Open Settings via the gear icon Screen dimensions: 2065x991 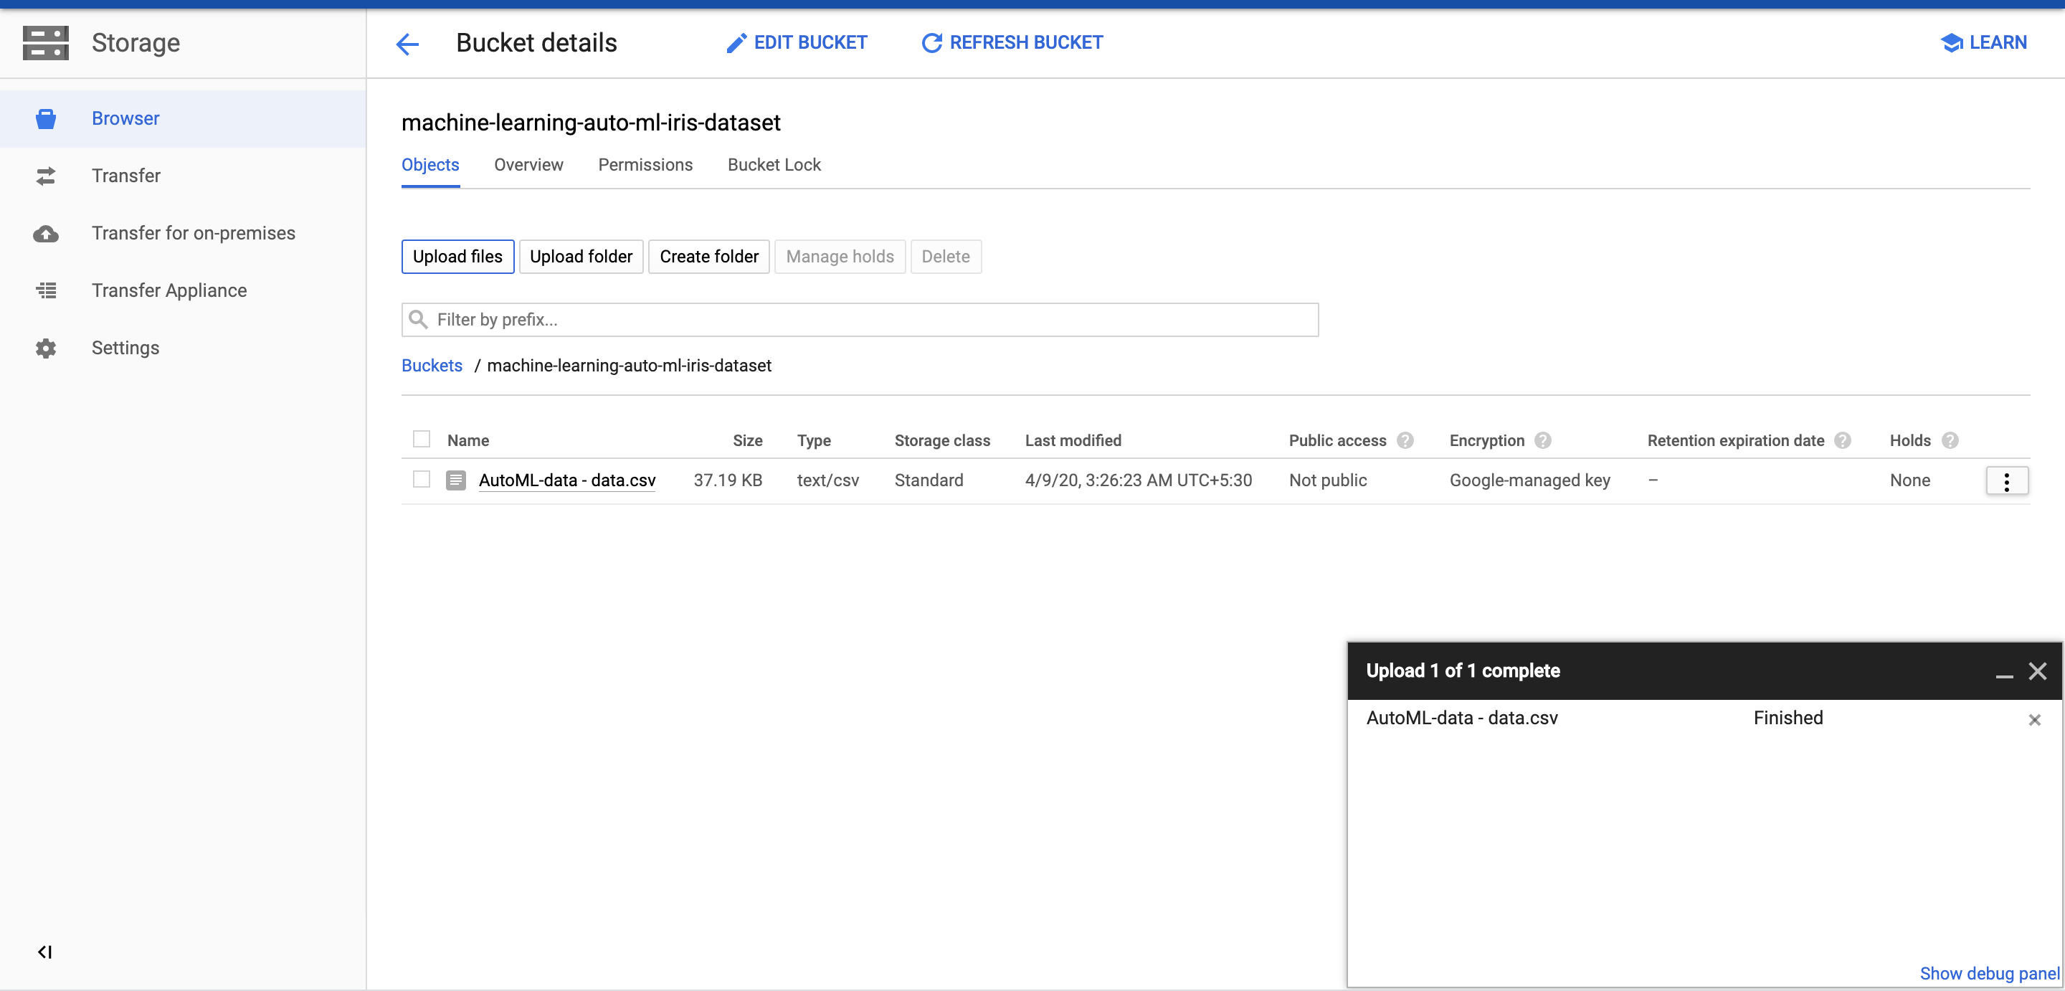[46, 348]
